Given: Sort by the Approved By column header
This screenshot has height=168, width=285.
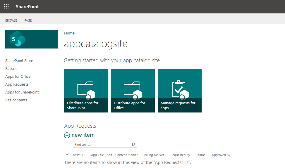Looking at the screenshot, I should pyautogui.click(x=221, y=155).
